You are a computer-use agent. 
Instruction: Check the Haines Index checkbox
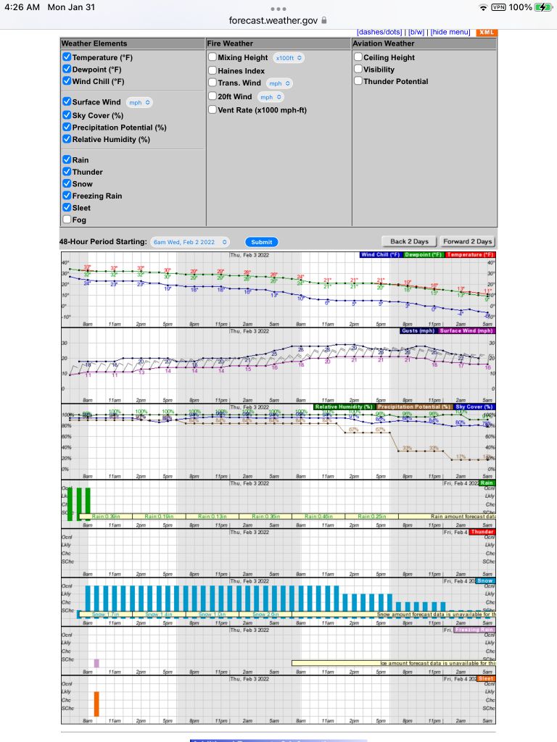click(x=213, y=70)
